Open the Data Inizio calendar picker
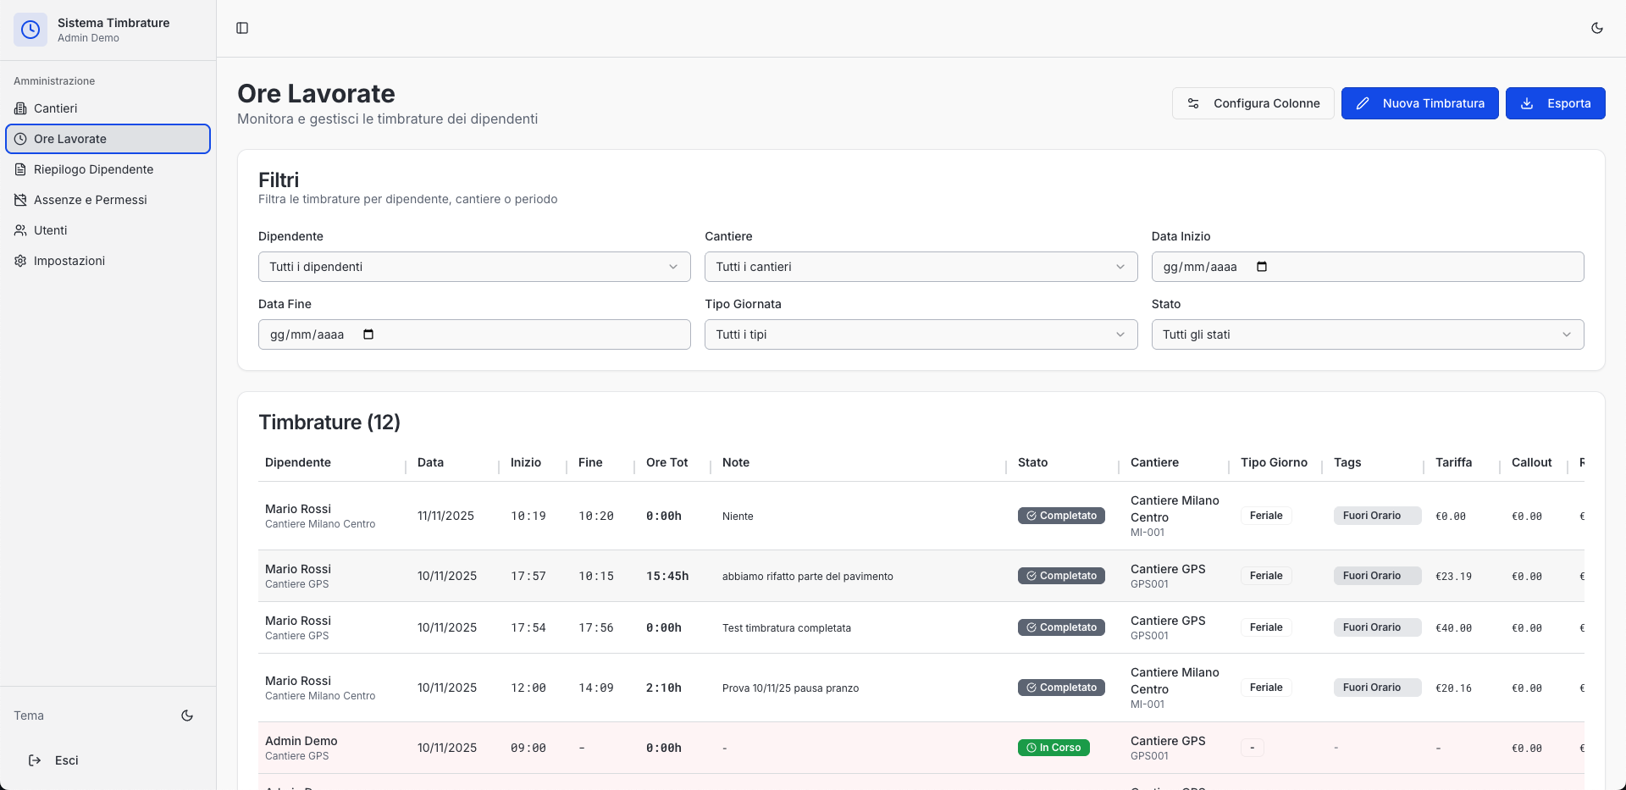 pyautogui.click(x=1261, y=266)
